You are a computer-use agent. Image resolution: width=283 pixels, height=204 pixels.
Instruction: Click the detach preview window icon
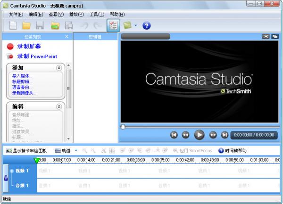(275, 37)
